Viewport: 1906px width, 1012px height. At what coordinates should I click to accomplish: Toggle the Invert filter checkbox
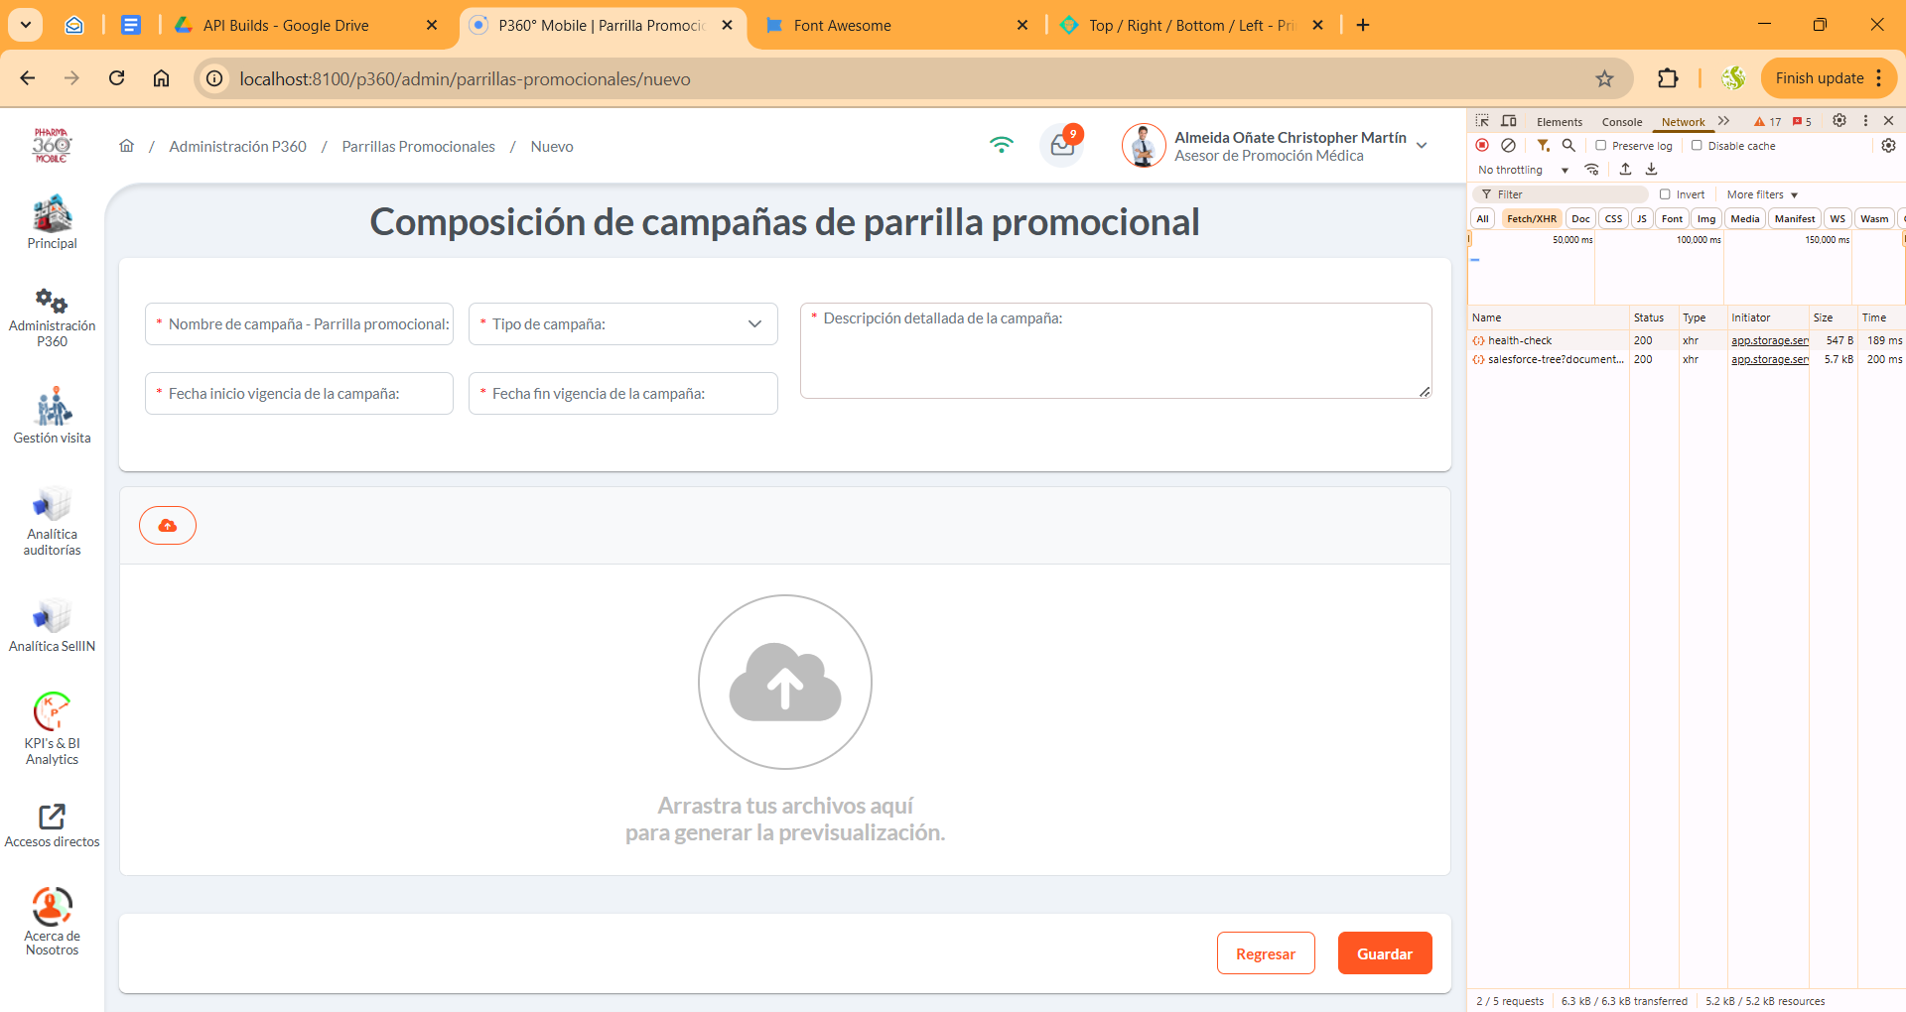pyautogui.click(x=1665, y=194)
